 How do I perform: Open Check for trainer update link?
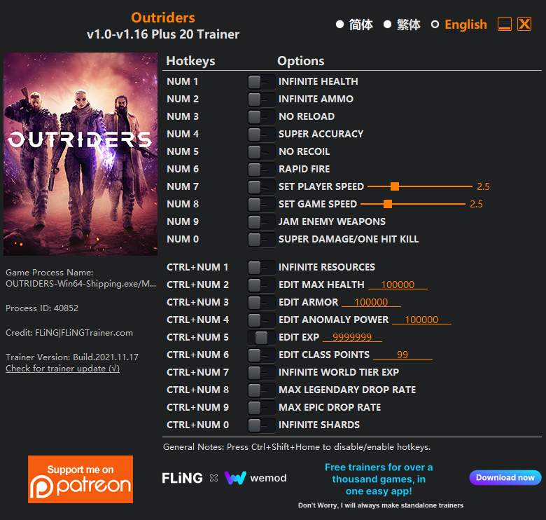[x=63, y=369]
